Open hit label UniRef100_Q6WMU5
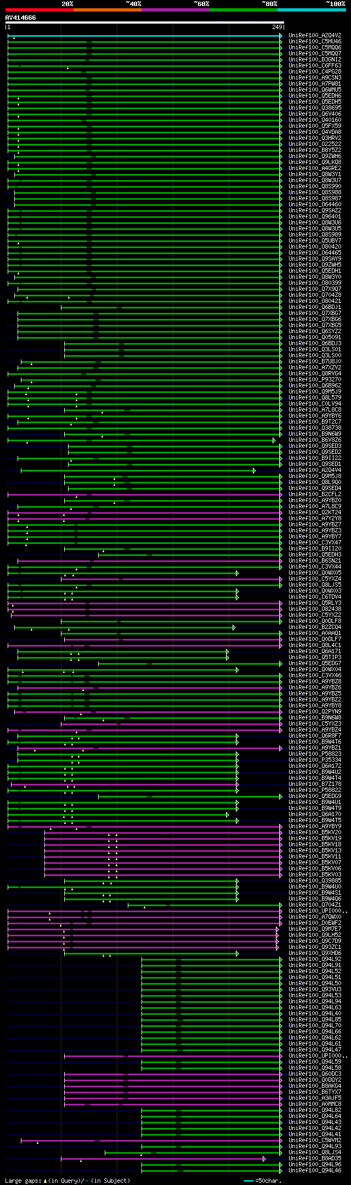Image resolution: width=351 pixels, height=1185 pixels. 315,90
